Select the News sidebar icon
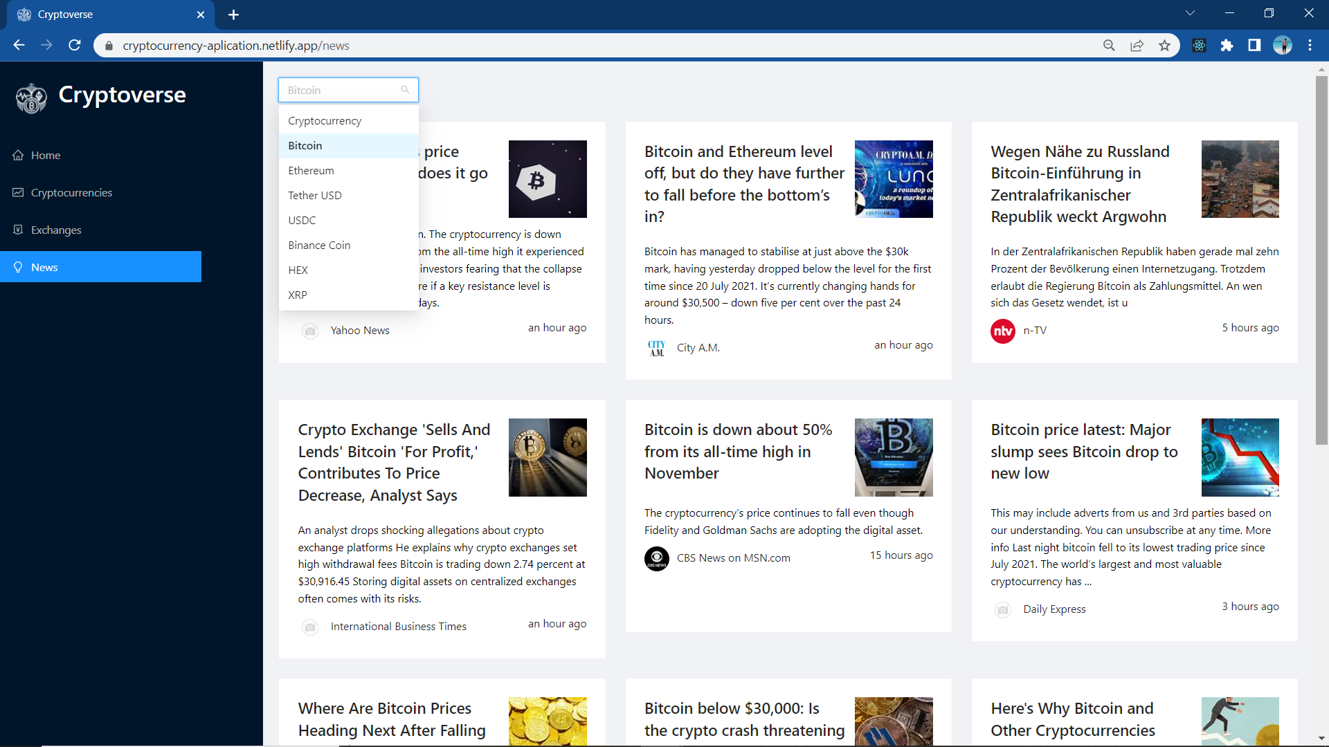 pyautogui.click(x=19, y=267)
